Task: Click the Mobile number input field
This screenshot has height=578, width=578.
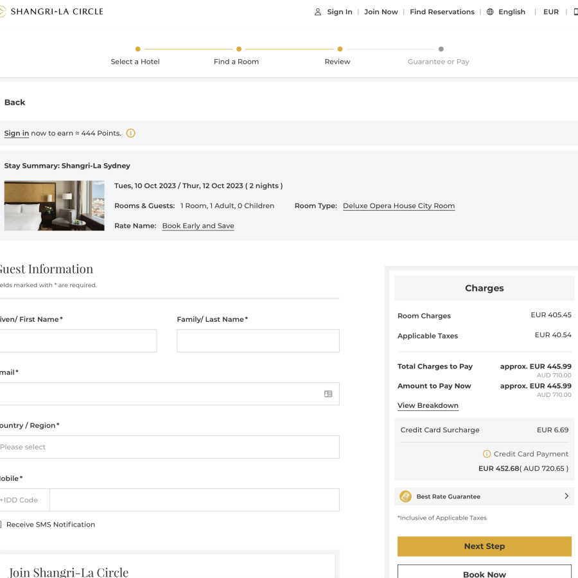Action: coord(194,500)
